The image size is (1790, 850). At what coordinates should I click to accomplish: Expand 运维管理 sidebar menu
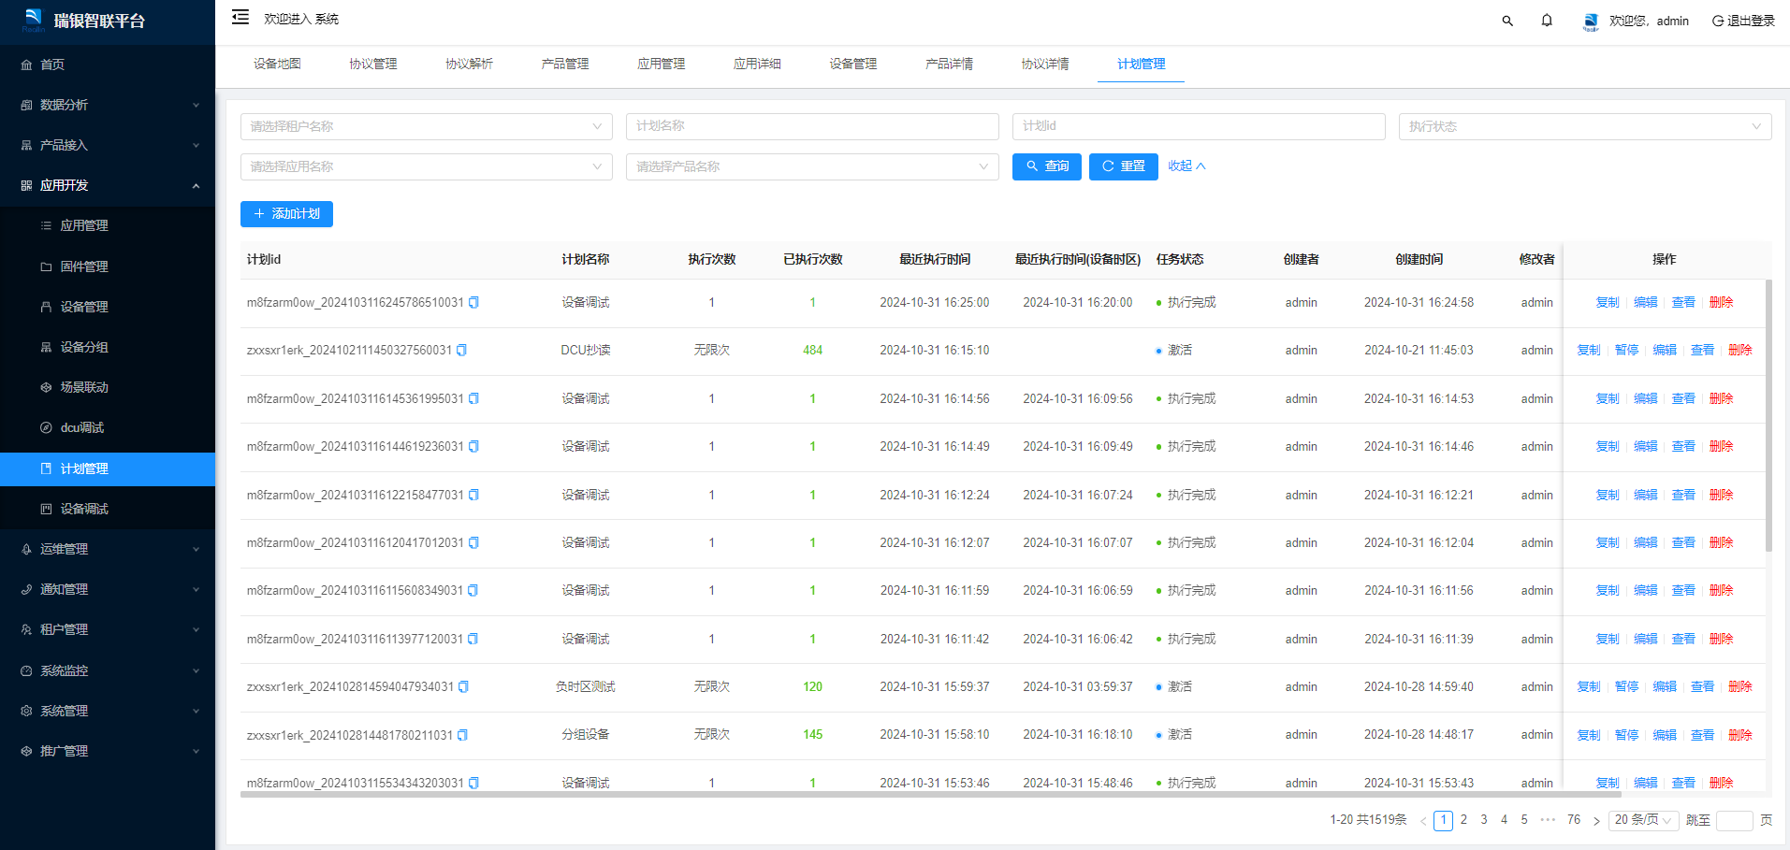coord(108,549)
